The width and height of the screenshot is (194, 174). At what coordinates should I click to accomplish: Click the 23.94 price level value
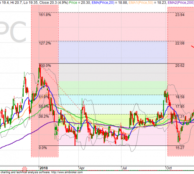[180, 15]
